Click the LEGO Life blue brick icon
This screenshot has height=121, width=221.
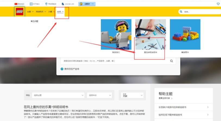click(x=63, y=4)
